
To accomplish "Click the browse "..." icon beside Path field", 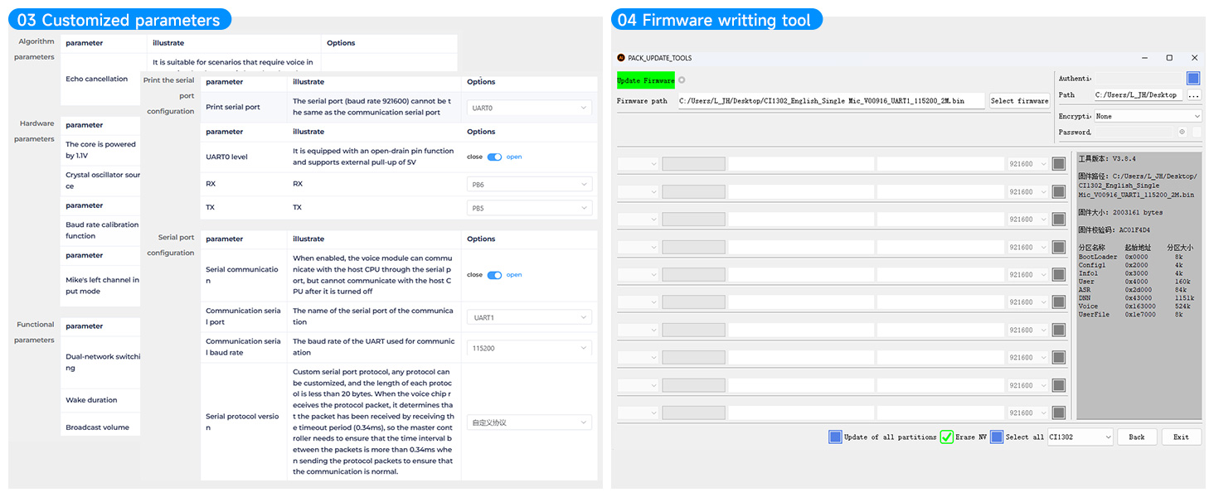I will 1193,94.
